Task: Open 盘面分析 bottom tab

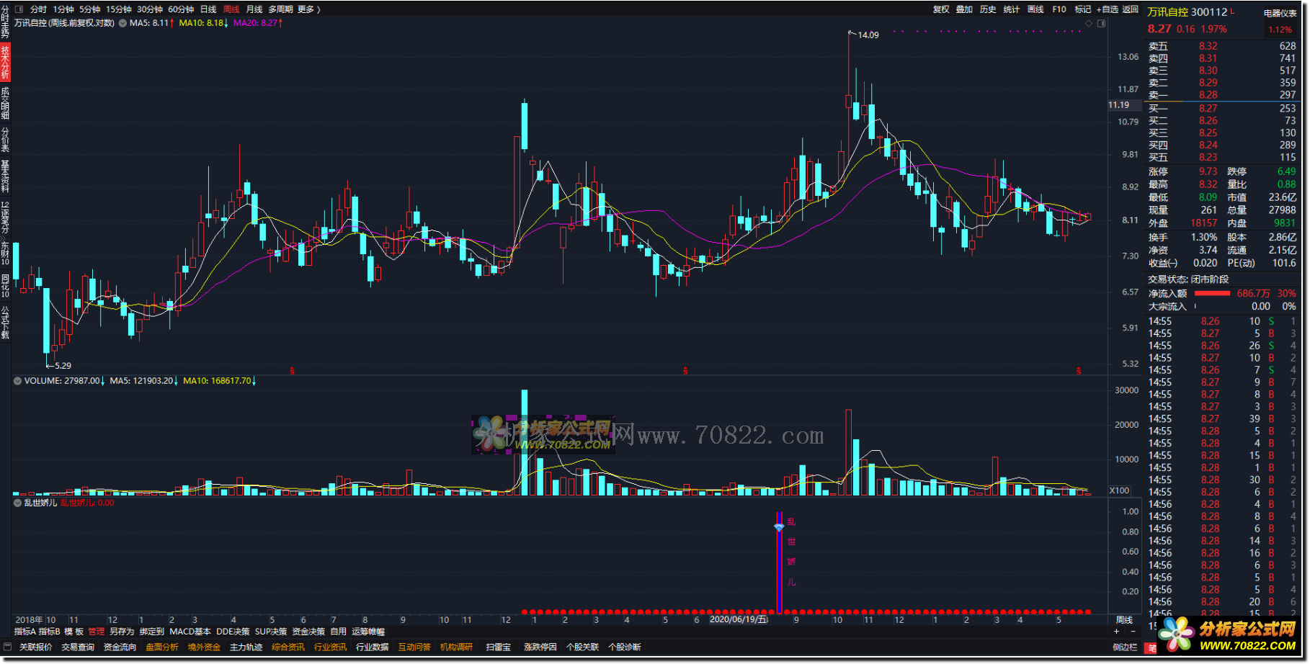Action: [x=162, y=647]
